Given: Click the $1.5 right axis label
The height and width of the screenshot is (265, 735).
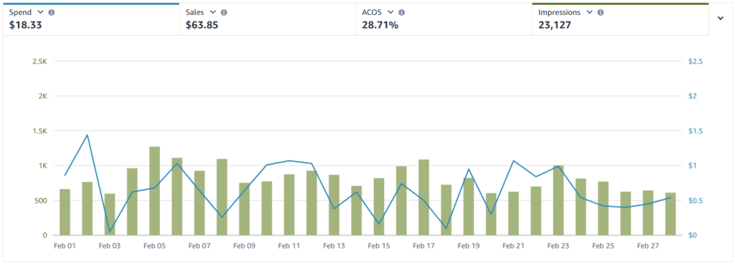Looking at the screenshot, I should pos(695,131).
